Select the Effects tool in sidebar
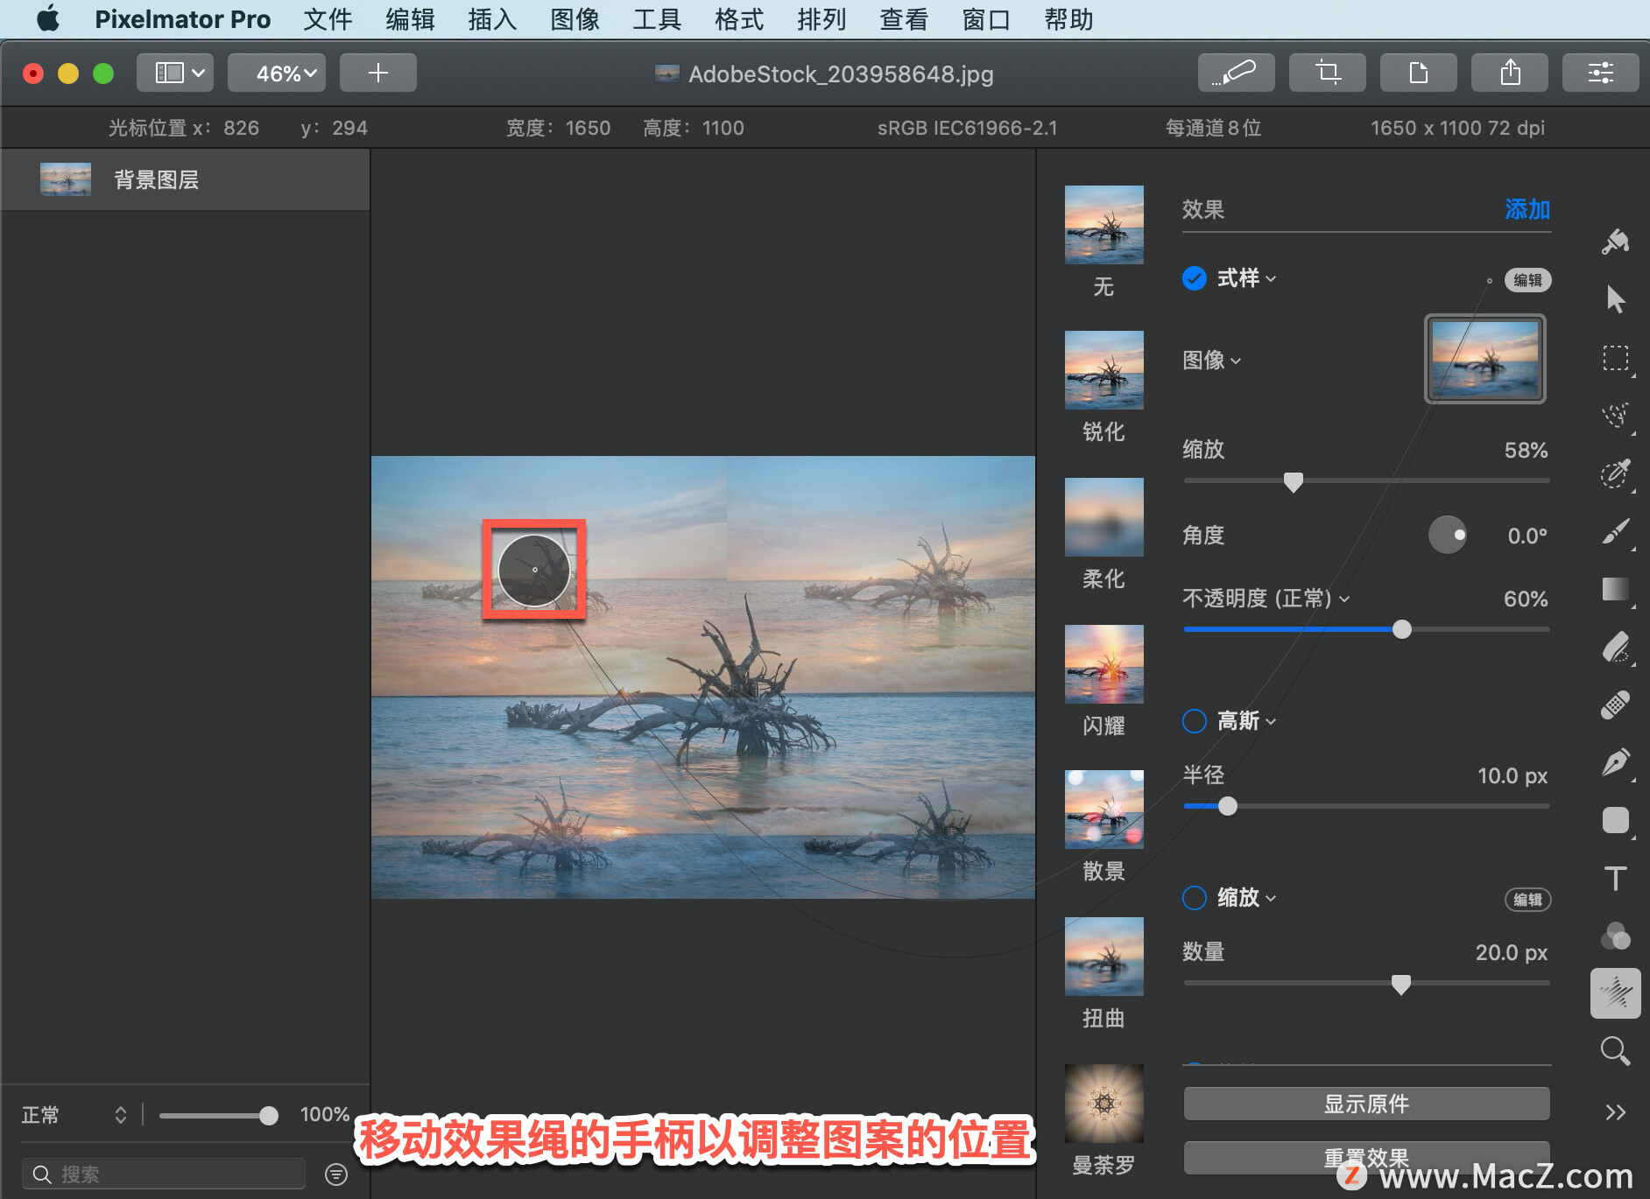The height and width of the screenshot is (1199, 1650). (x=1615, y=993)
